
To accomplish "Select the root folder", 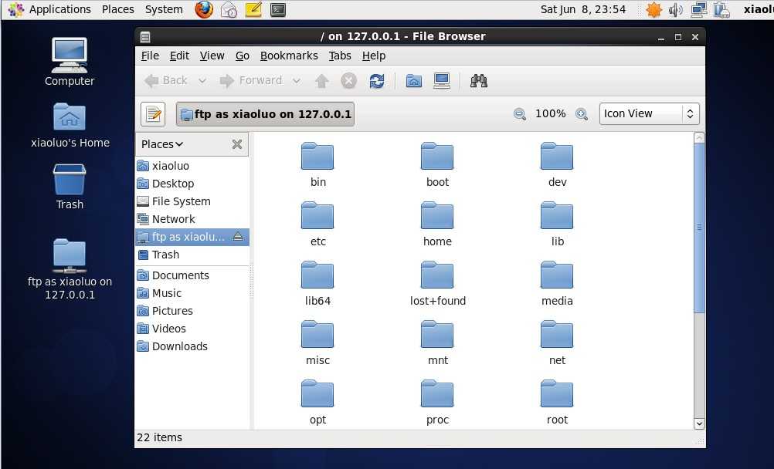I will pyautogui.click(x=557, y=403).
